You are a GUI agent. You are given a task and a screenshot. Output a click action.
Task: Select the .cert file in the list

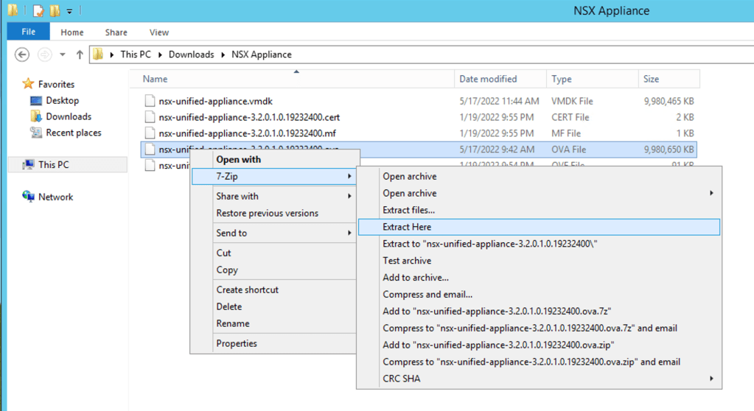pos(248,117)
